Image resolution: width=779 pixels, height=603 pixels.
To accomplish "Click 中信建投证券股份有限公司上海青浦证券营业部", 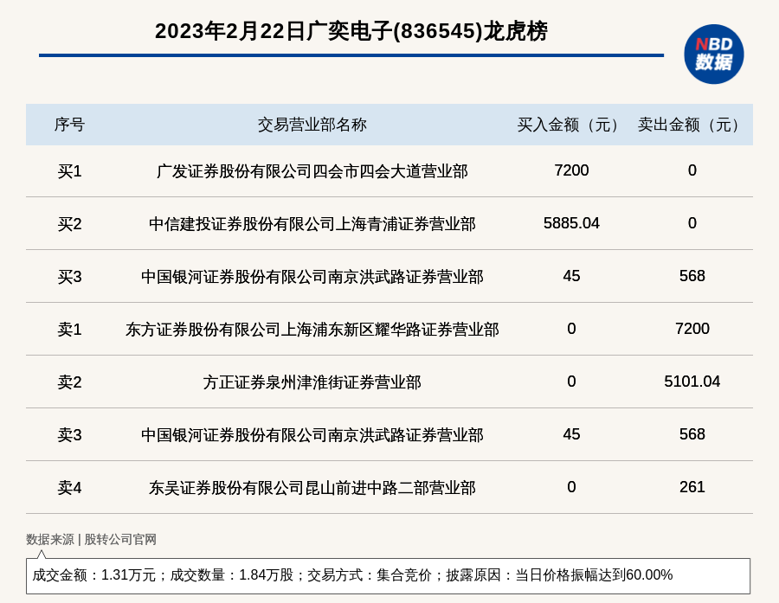I will tap(312, 224).
